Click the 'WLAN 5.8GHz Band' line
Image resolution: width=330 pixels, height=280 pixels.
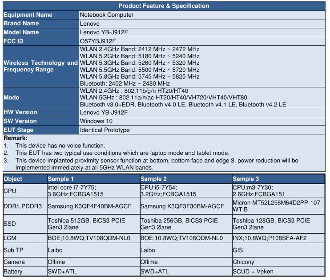pyautogui.click(x=140, y=76)
